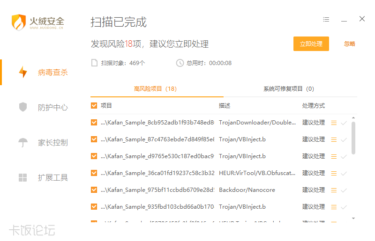Click the checkmark icon in Kafan_Sample_8cb952 row

click(x=344, y=123)
